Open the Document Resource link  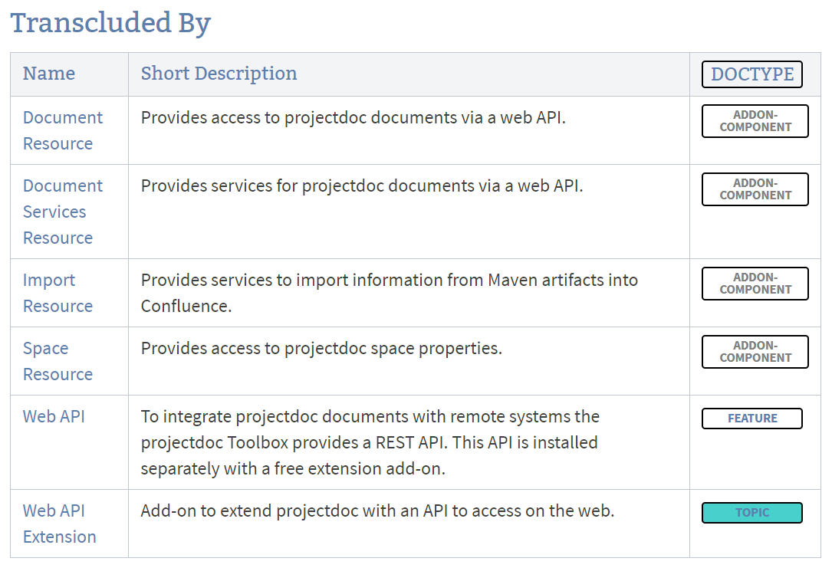coord(62,130)
